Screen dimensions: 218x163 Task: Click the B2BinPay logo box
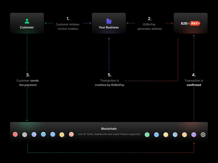pos(190,23)
